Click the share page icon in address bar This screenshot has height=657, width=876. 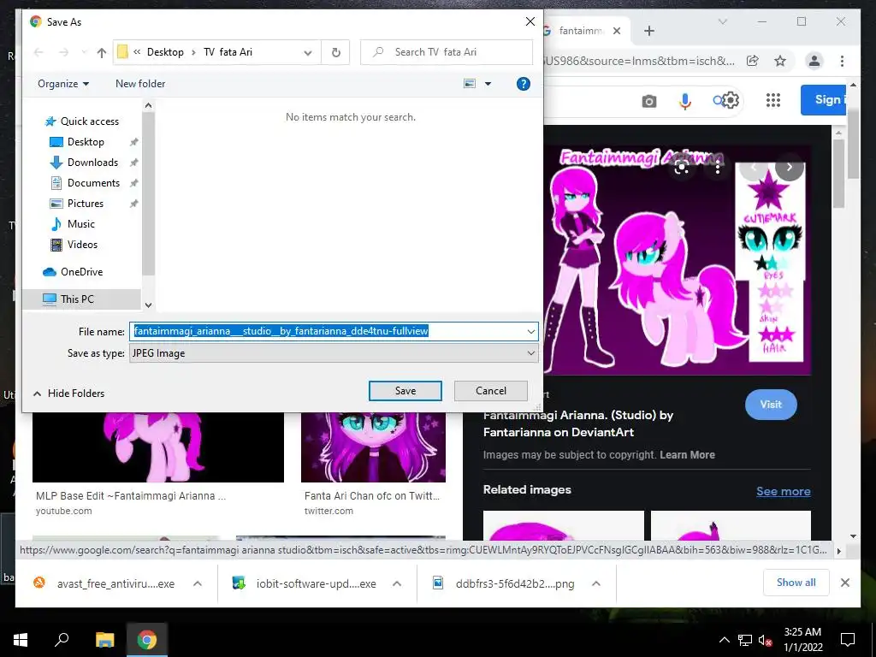pyautogui.click(x=753, y=61)
